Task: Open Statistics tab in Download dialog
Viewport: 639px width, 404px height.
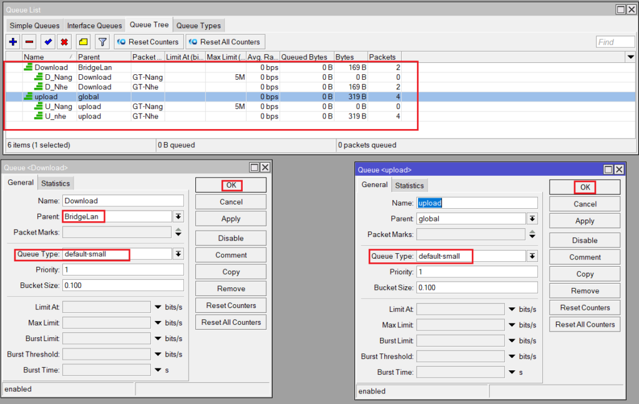Action: [56, 183]
